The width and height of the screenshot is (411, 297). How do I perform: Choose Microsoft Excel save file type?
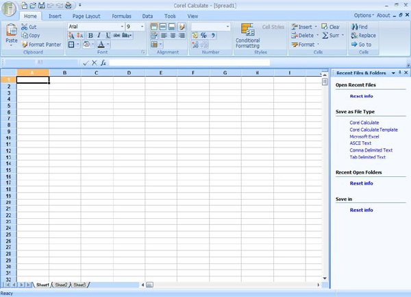coord(364,136)
